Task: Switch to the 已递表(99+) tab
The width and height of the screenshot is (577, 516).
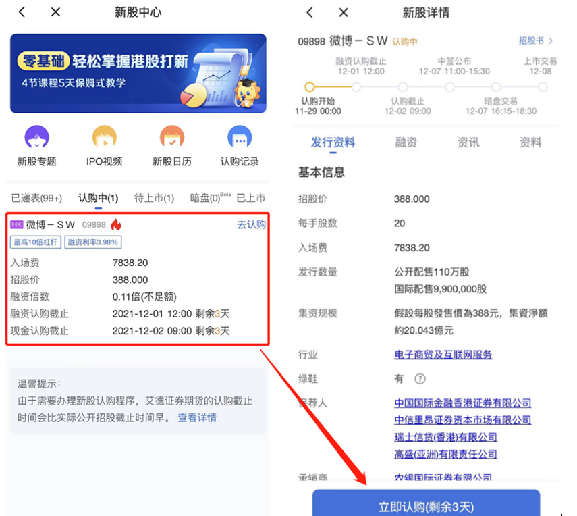Action: [x=37, y=198]
